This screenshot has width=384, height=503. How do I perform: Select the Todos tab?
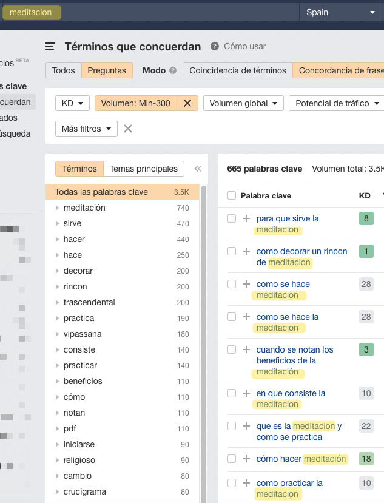[63, 70]
